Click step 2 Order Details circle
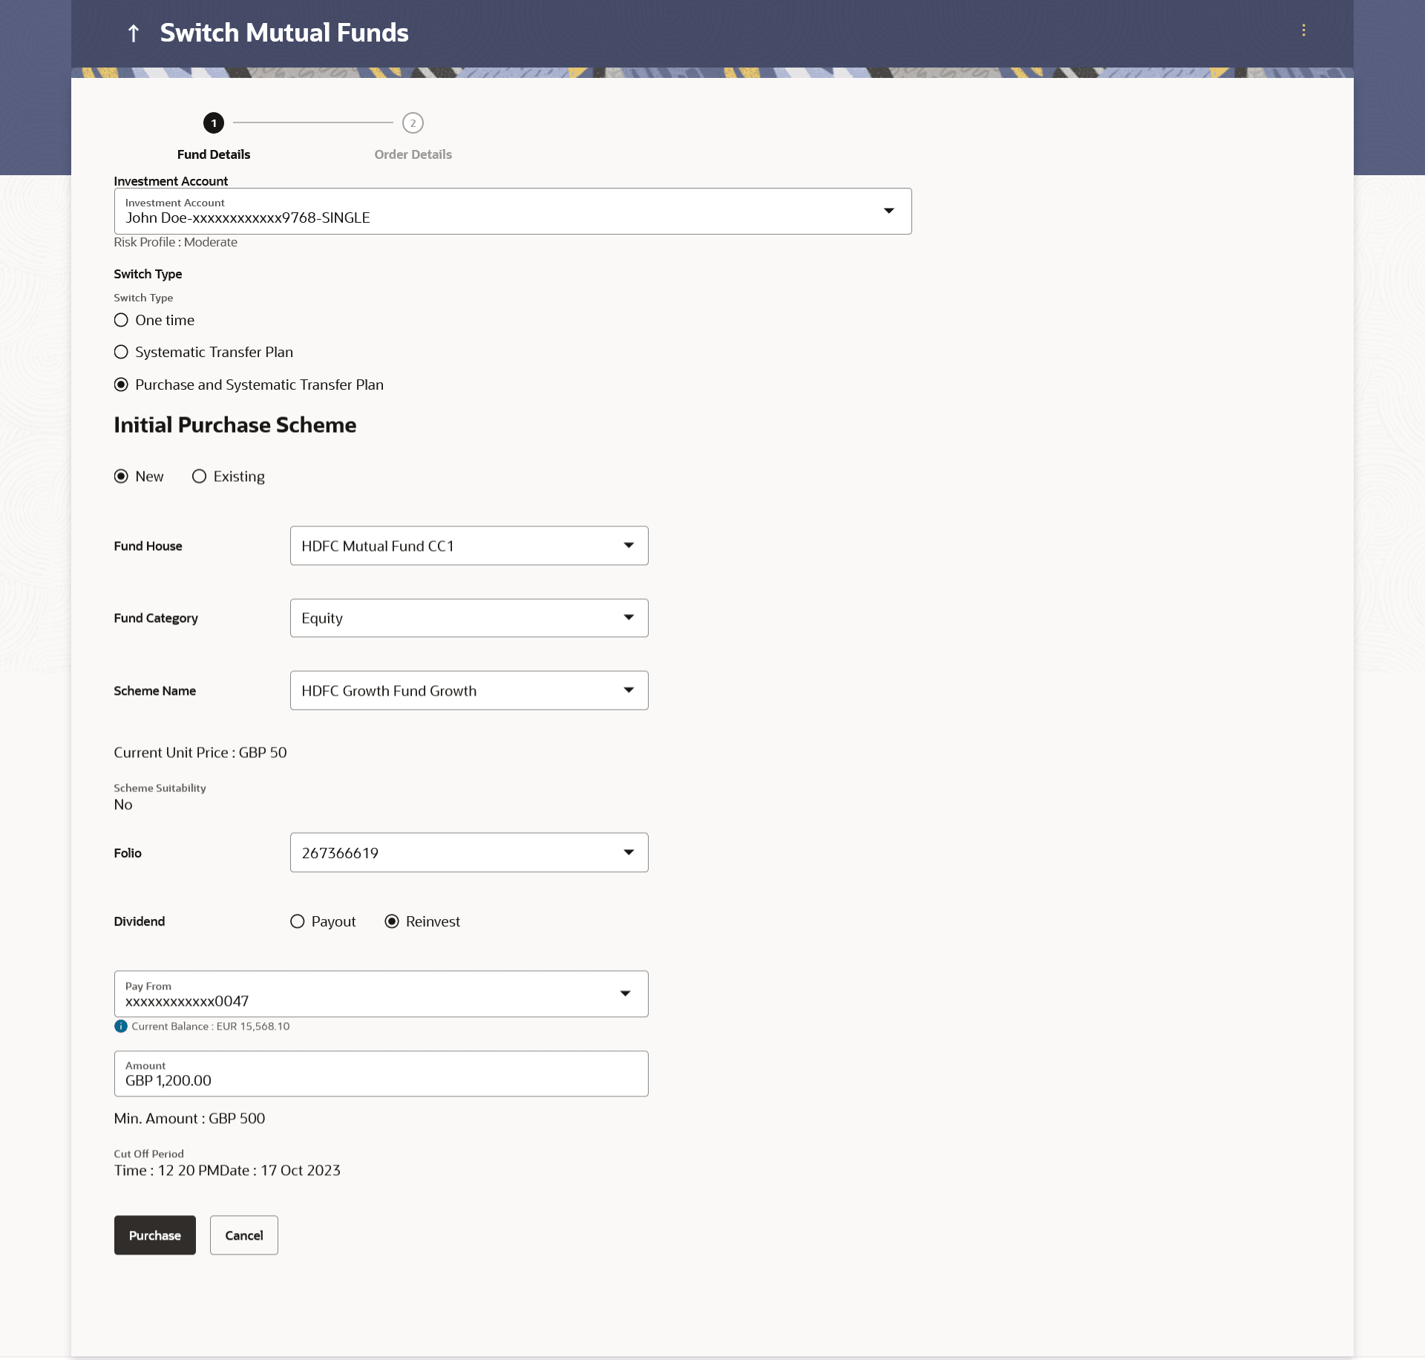This screenshot has height=1360, width=1425. [413, 123]
